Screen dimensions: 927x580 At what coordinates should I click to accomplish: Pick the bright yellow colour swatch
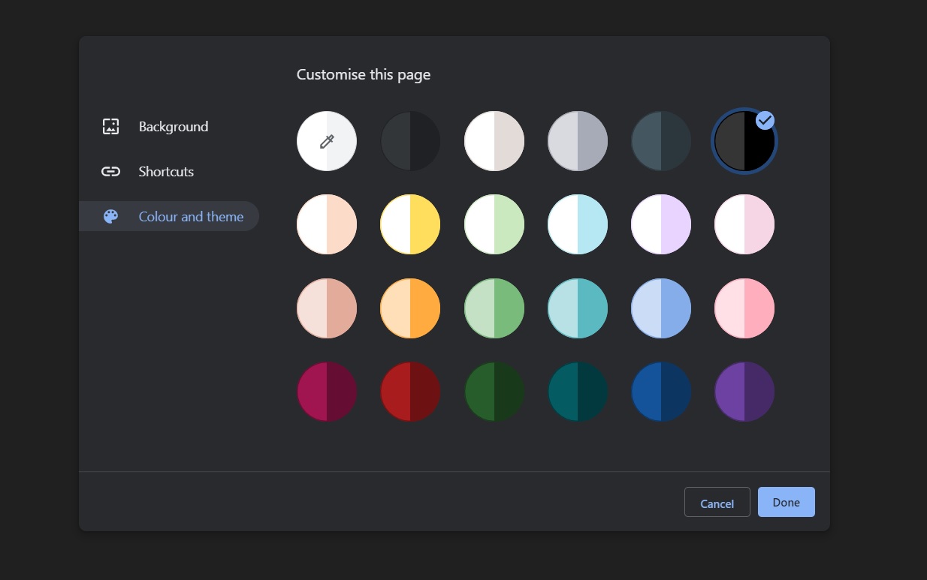click(410, 224)
